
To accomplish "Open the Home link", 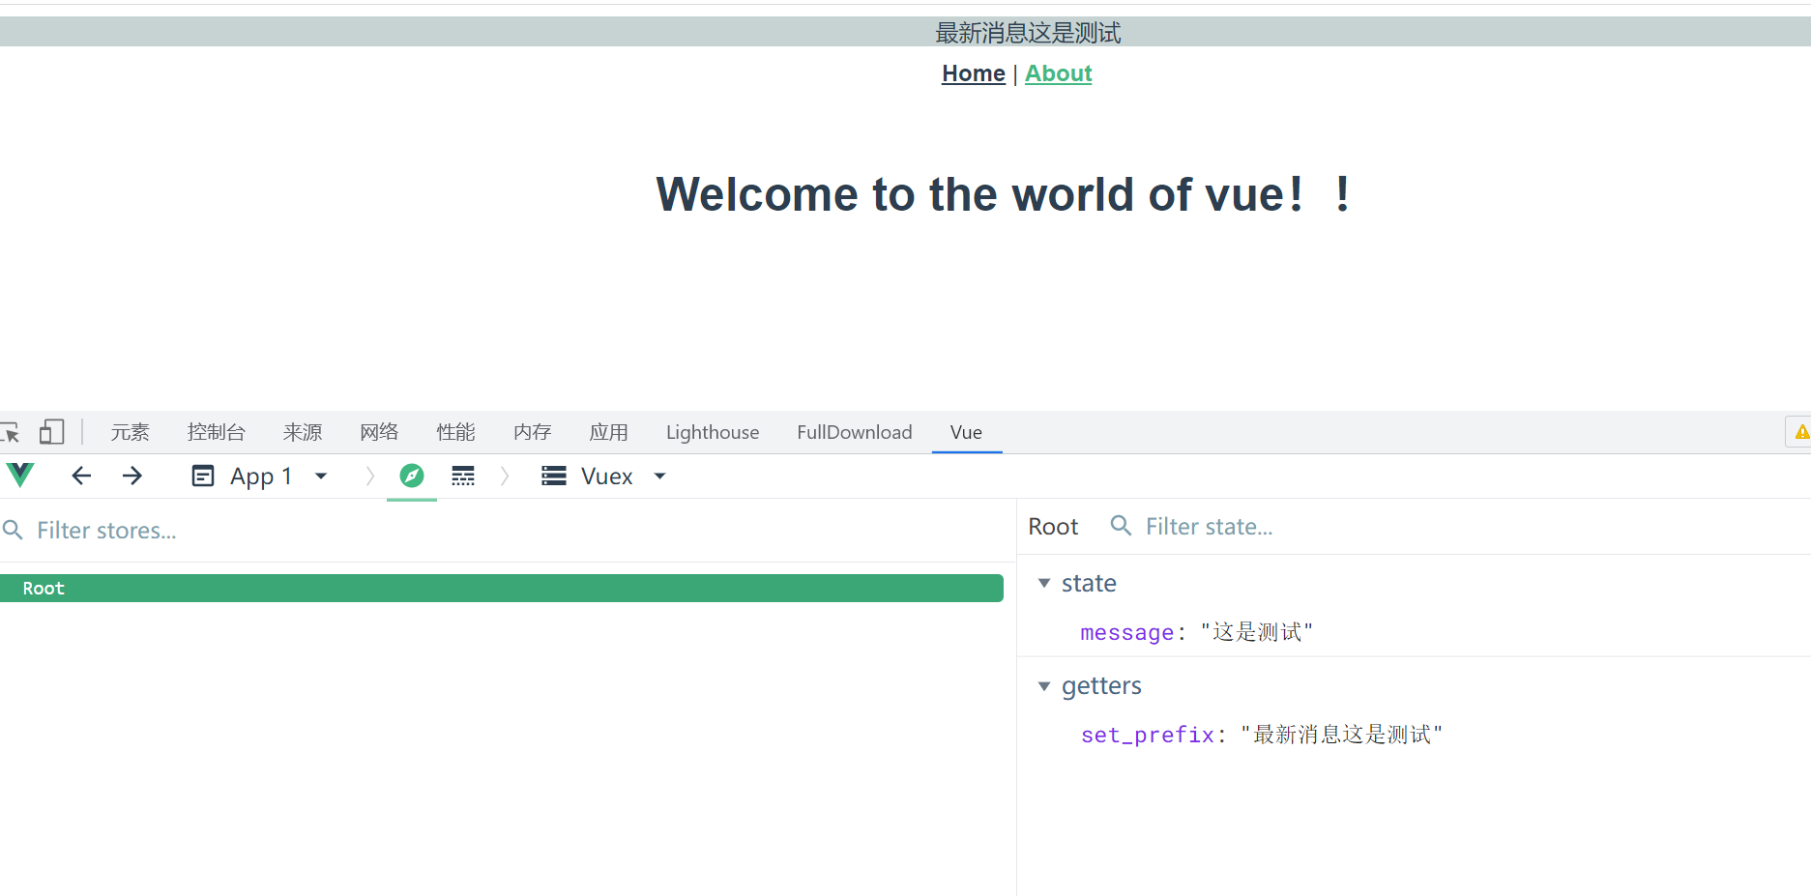I will tap(974, 73).
